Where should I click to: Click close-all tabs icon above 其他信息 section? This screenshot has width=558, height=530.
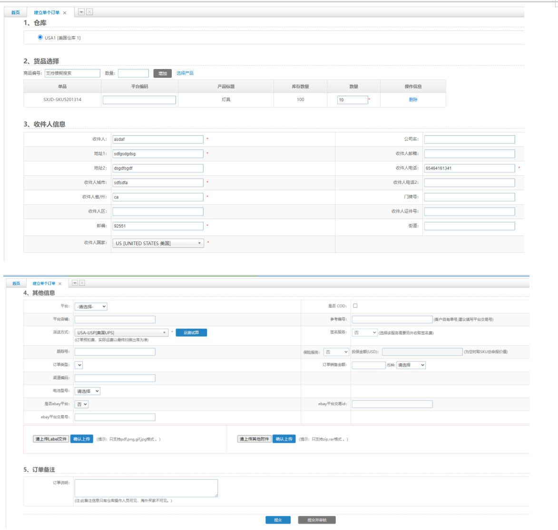pos(82,283)
